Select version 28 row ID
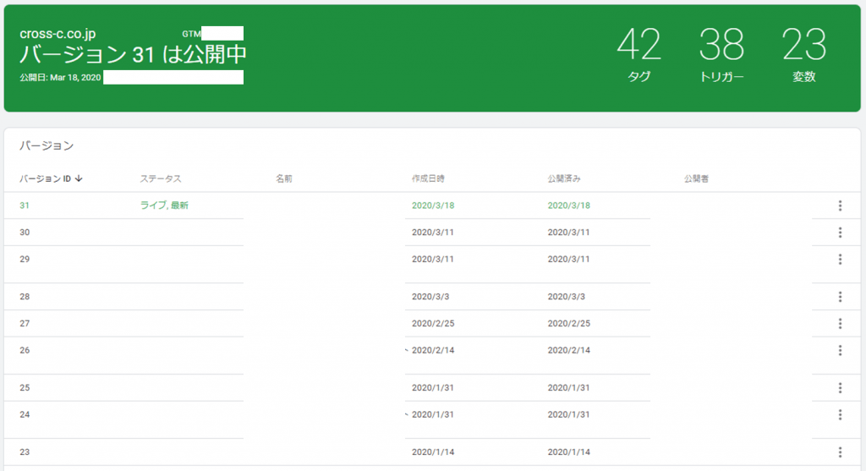The height and width of the screenshot is (471, 866). [25, 297]
